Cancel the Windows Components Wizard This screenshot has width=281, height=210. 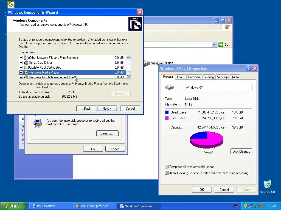pyautogui.click(x=130, y=108)
